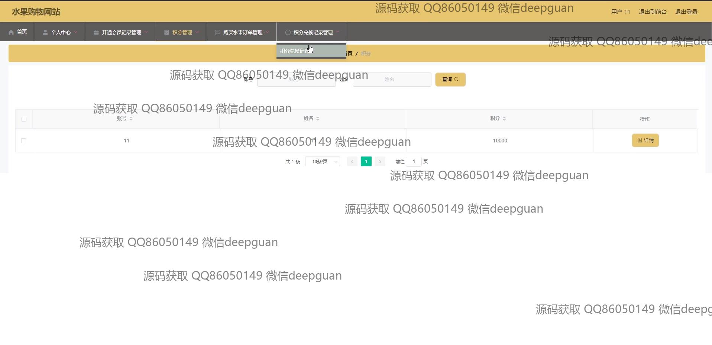The height and width of the screenshot is (345, 712).
Task: Sort the 账号 column using its sort arrows
Action: coord(131,119)
